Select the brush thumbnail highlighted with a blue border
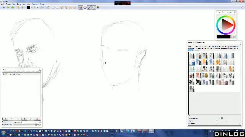This screenshot has height=137, width=245. [192, 69]
